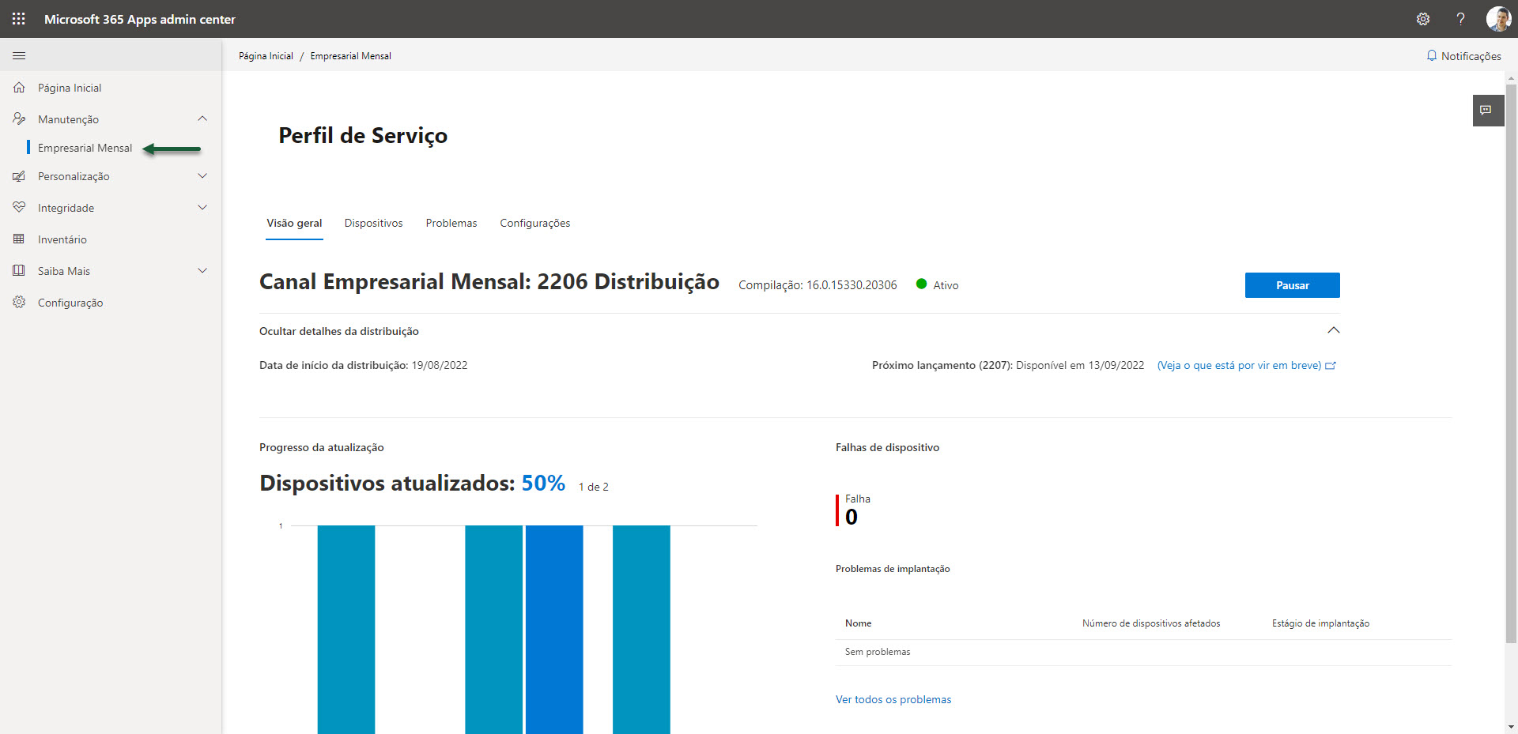Screen dimensions: 1518x734
Task: Open Configuração with the sidebar gear icon
Action: pyautogui.click(x=19, y=302)
